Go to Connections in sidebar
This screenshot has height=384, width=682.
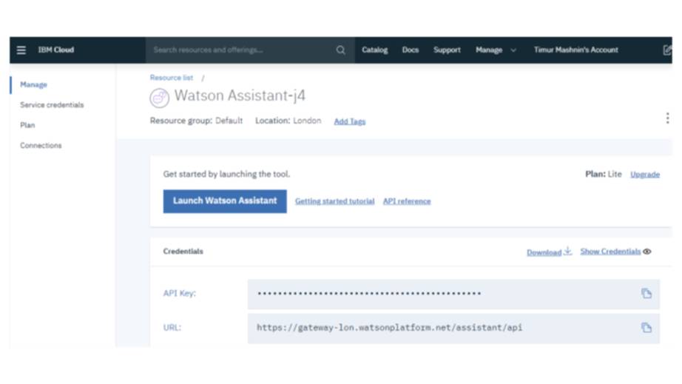tap(41, 146)
